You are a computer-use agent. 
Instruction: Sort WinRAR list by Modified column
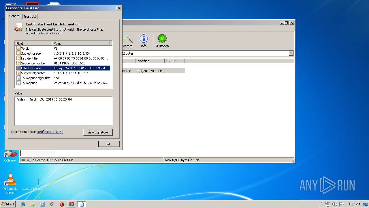click(x=150, y=61)
